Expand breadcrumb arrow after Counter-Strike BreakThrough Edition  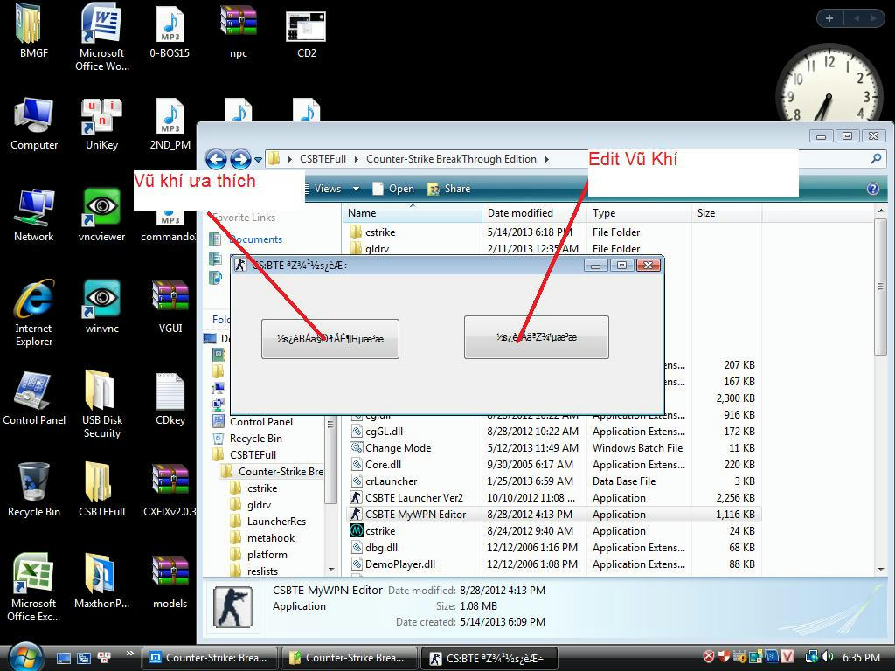pyautogui.click(x=546, y=159)
